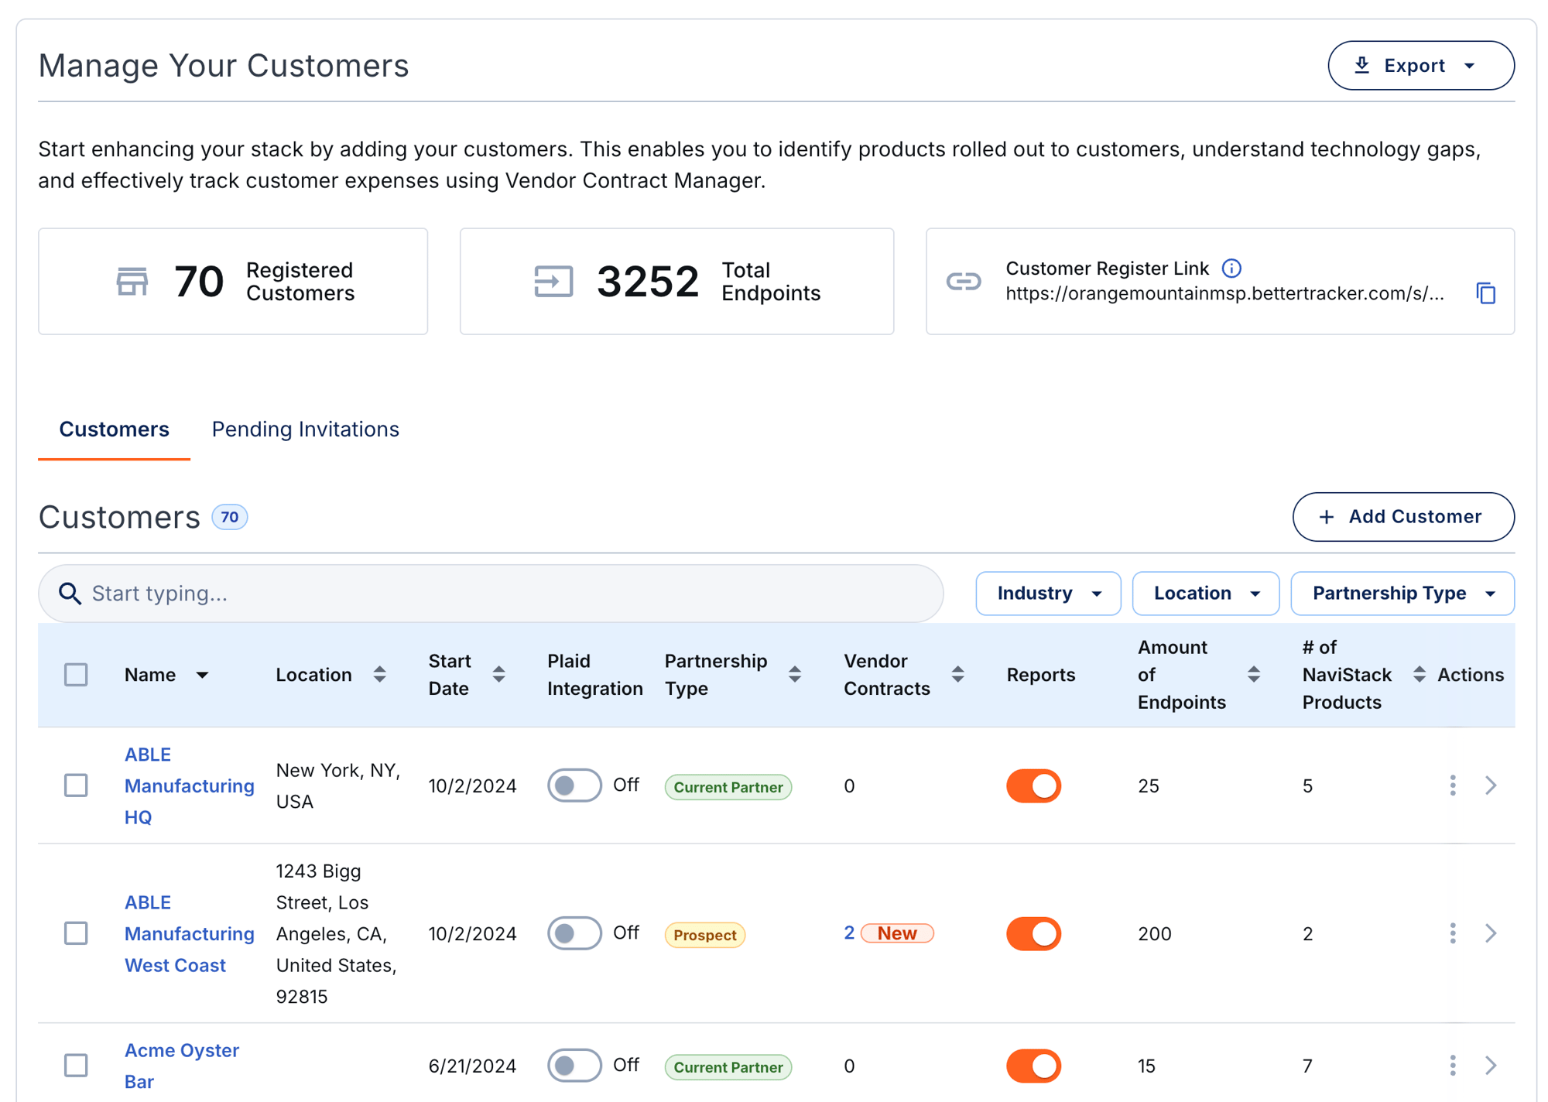The image size is (1548, 1102).
Task: Open actions menu for Acme Oyster Bar
Action: (x=1453, y=1066)
